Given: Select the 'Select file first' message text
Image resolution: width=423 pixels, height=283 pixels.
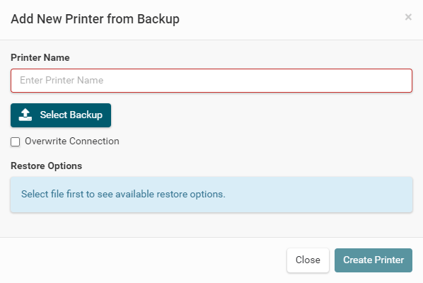Looking at the screenshot, I should tap(123, 194).
